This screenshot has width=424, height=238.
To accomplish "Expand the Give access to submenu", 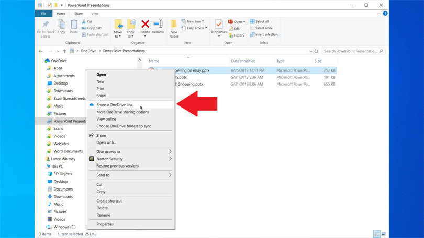I will point(131,152).
